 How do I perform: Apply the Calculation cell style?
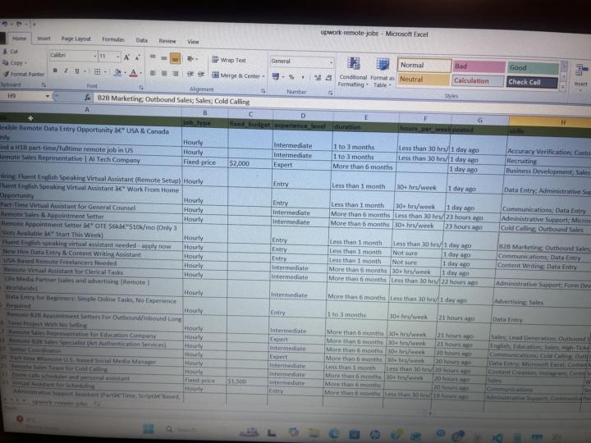478,80
